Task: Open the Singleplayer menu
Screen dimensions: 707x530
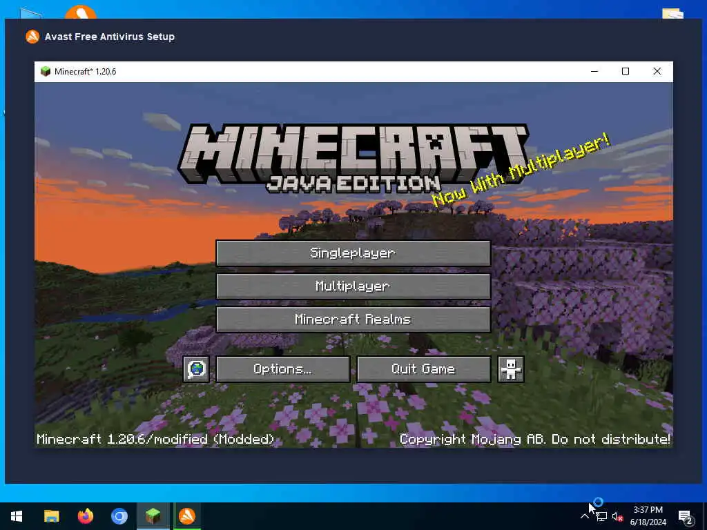Action: (x=353, y=253)
